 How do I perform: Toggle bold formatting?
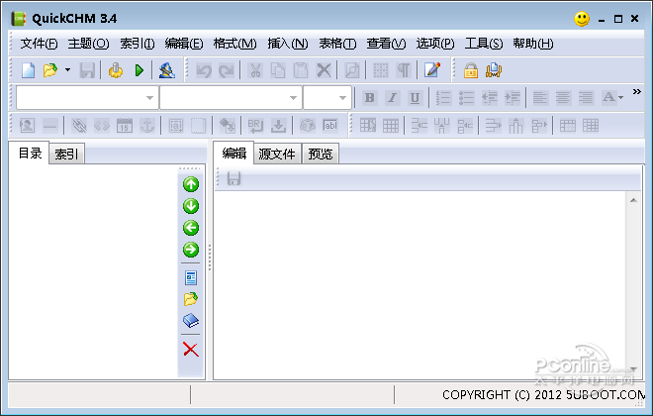pos(369,98)
